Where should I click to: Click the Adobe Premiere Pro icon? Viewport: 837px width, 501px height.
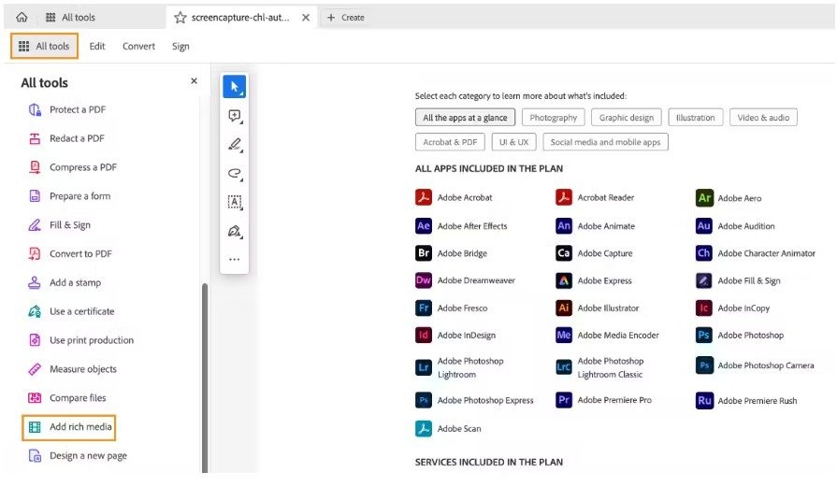click(564, 400)
